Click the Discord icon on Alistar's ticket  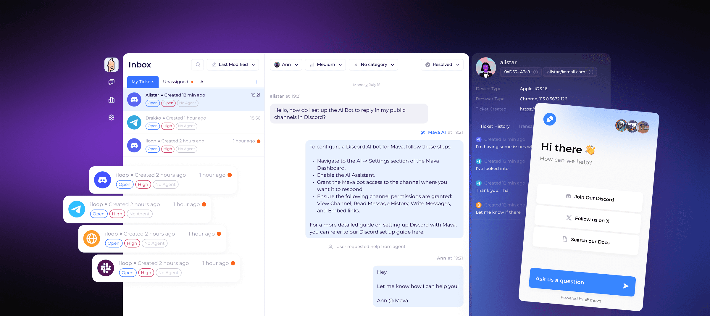pyautogui.click(x=134, y=99)
